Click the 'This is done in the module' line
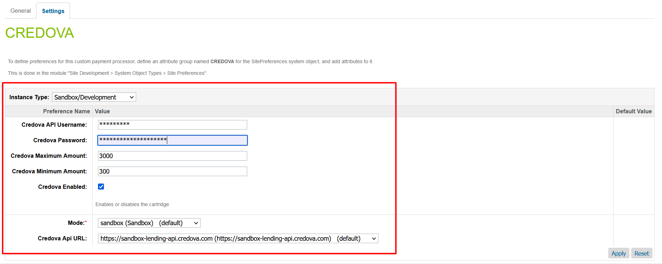Image resolution: width=662 pixels, height=264 pixels. point(108,73)
